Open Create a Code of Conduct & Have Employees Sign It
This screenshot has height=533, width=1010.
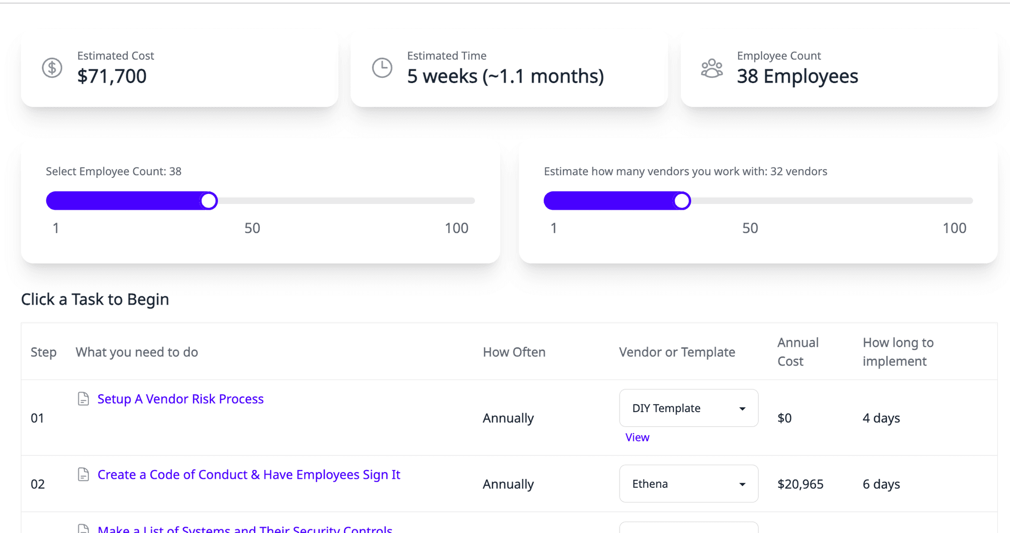[249, 474]
